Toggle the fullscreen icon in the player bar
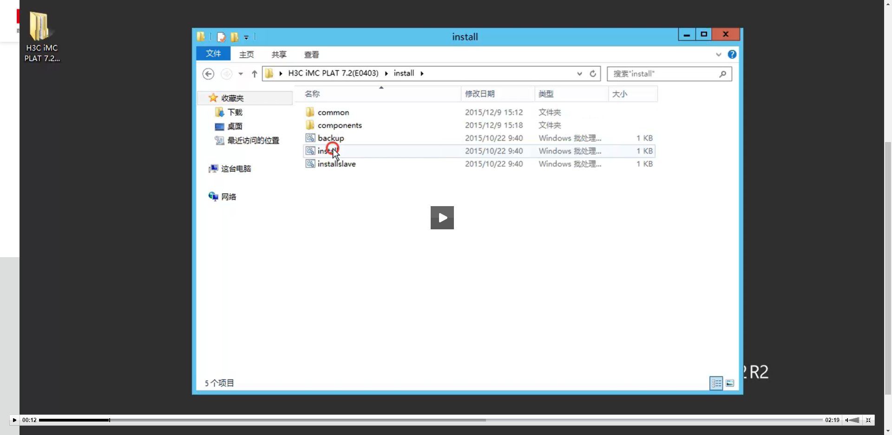Screen dimensions: 892x435 [x=868, y=420]
